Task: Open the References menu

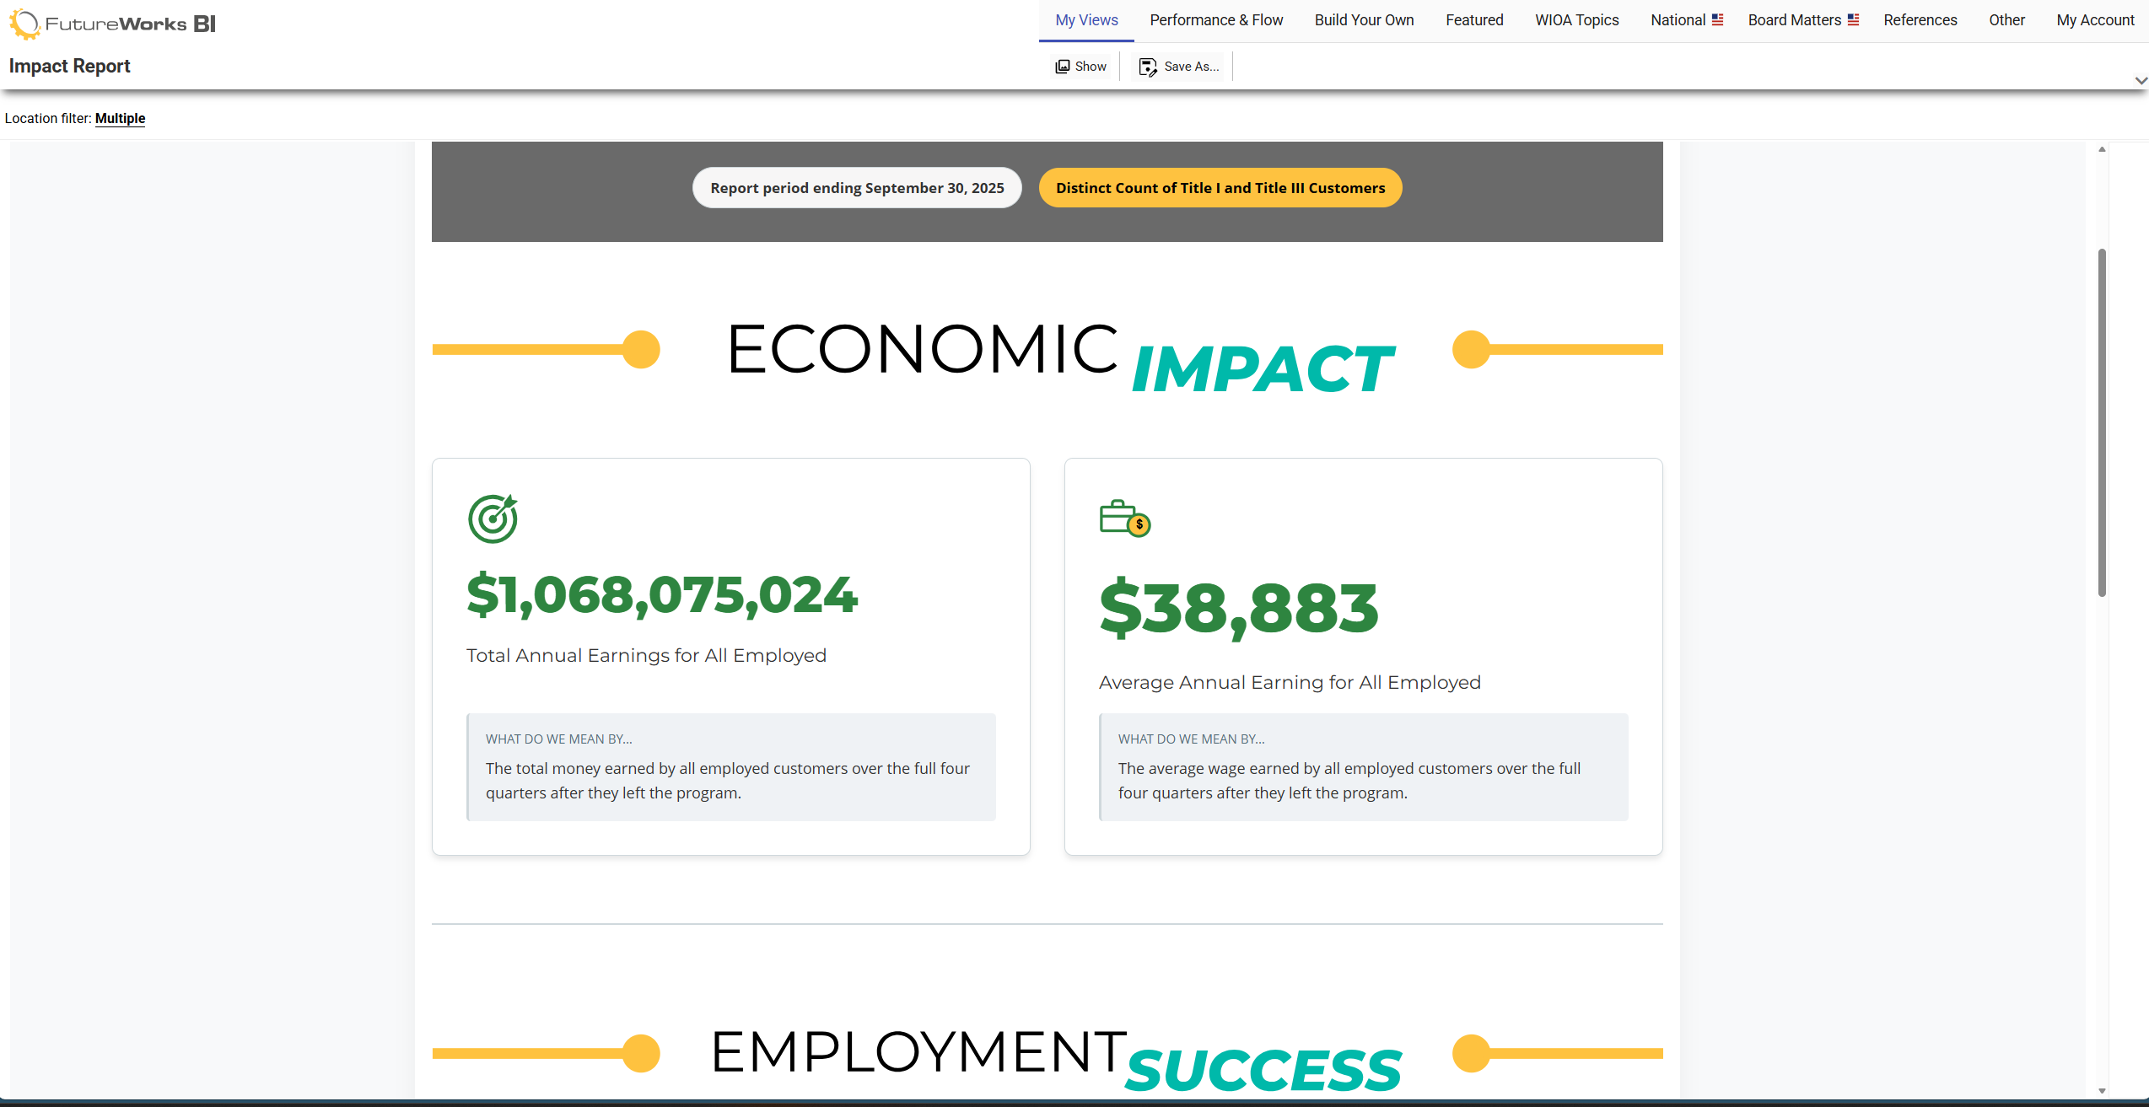Action: click(x=1920, y=20)
